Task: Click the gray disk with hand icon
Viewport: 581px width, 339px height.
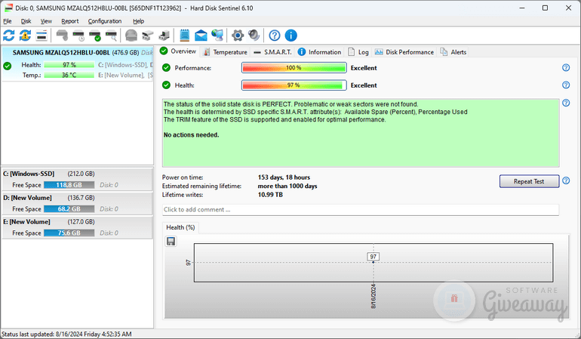Action: point(62,35)
